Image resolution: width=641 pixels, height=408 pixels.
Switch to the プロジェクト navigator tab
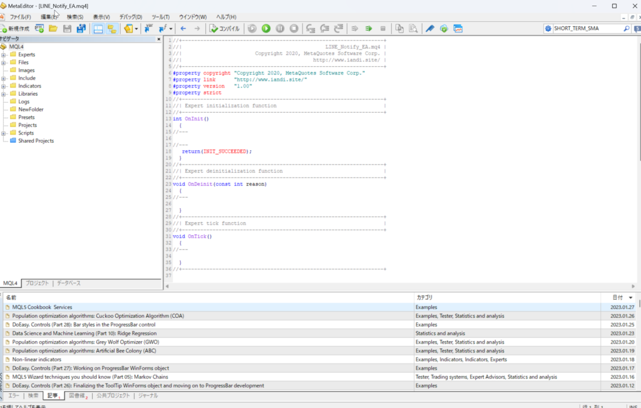(x=37, y=283)
